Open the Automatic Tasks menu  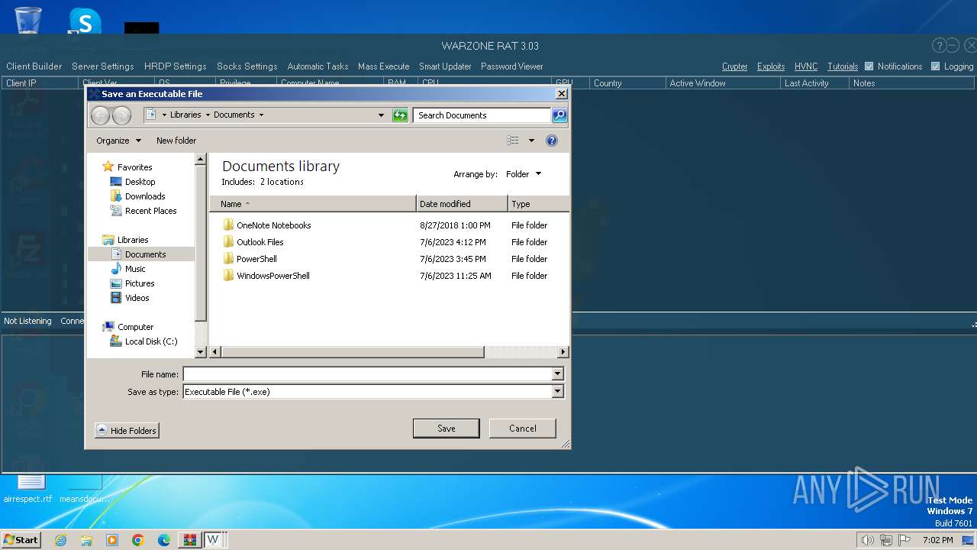318,66
